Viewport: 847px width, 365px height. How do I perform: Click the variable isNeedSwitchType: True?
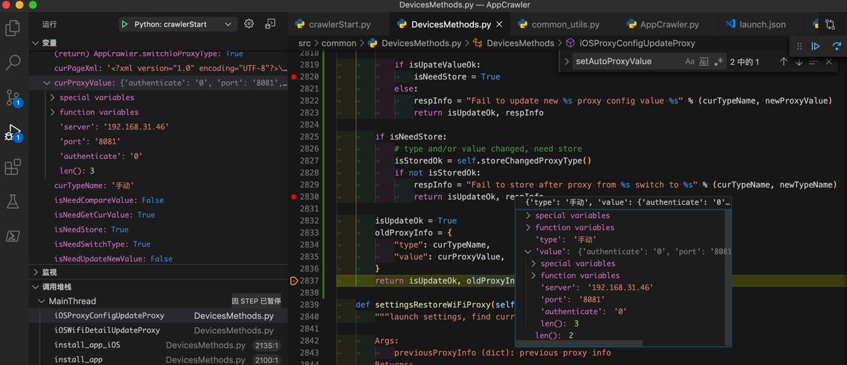102,244
